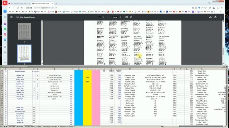Viewport: 229px width, 128px height.
Task: Select page 2 thumbnail
Action: 24,54
